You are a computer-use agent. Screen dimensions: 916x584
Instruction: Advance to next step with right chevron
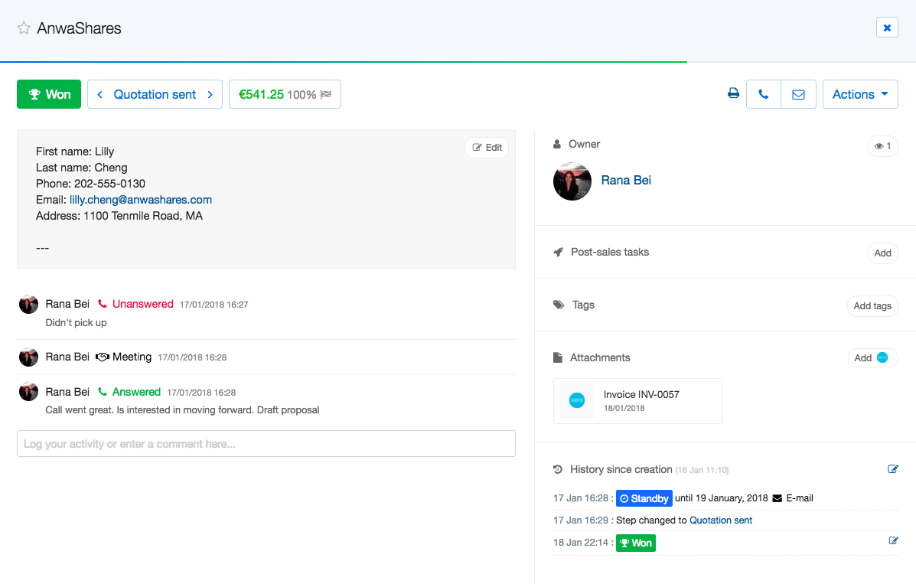210,94
